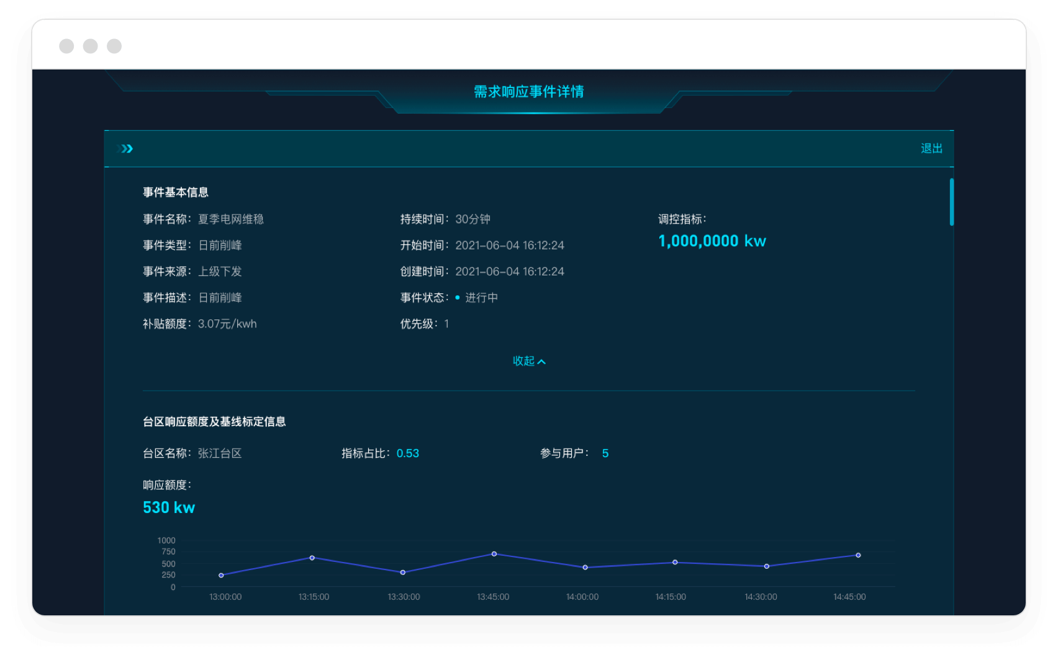Click the highlighted 指标占比 value 0.53
Screen dimensions: 1058x660
tap(408, 453)
